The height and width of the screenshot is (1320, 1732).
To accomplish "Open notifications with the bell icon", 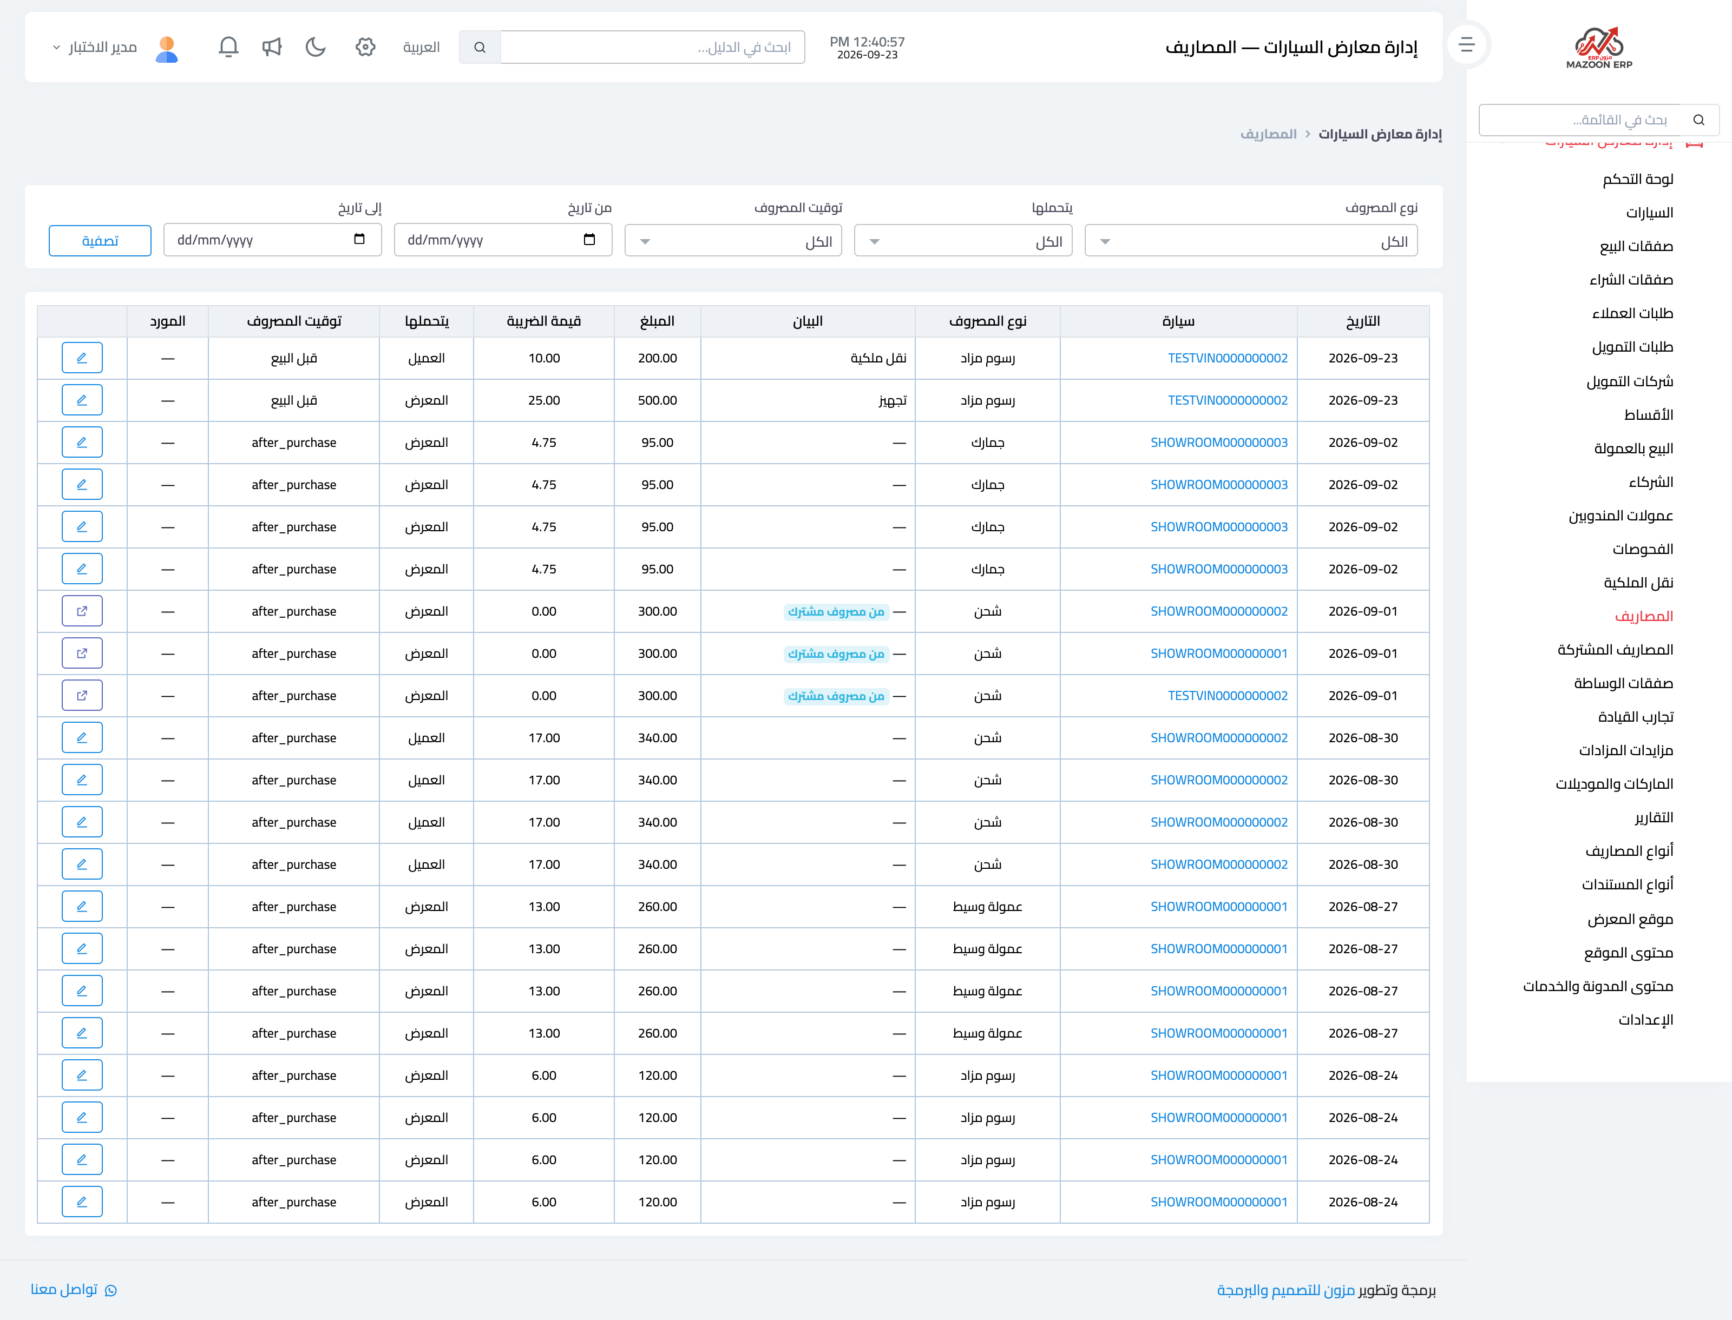I will tap(228, 47).
